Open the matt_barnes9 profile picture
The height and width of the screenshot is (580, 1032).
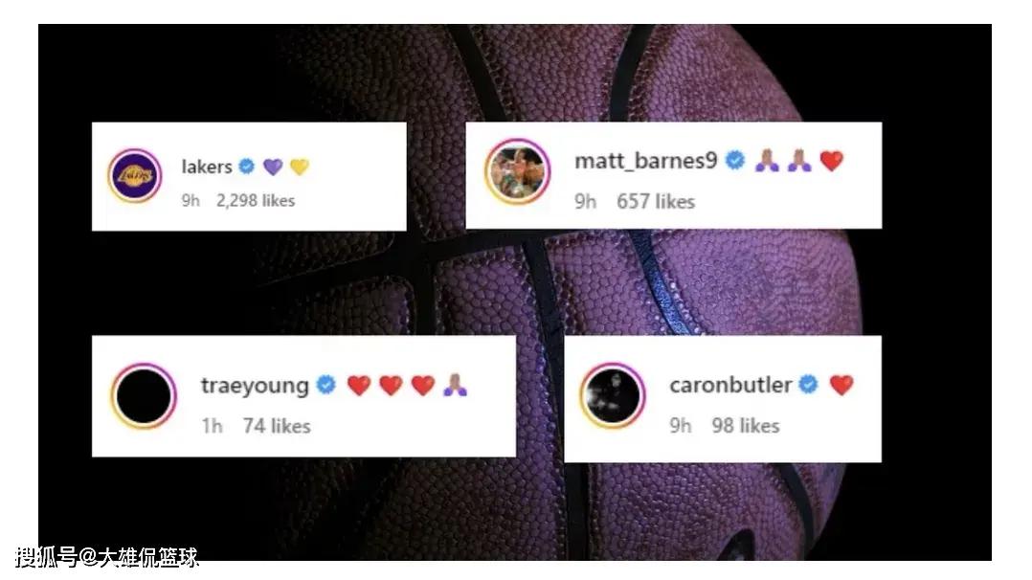517,171
